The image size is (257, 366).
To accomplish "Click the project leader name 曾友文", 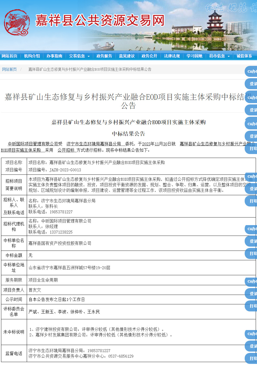I will (x=35, y=290).
